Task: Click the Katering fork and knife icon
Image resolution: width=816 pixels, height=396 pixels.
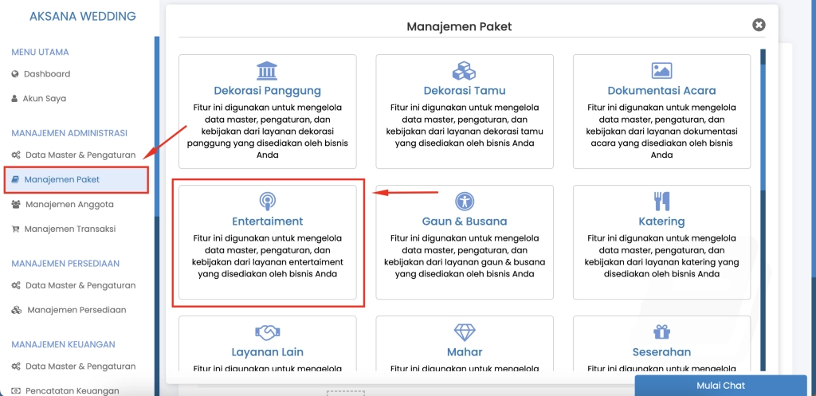Action: point(661,201)
